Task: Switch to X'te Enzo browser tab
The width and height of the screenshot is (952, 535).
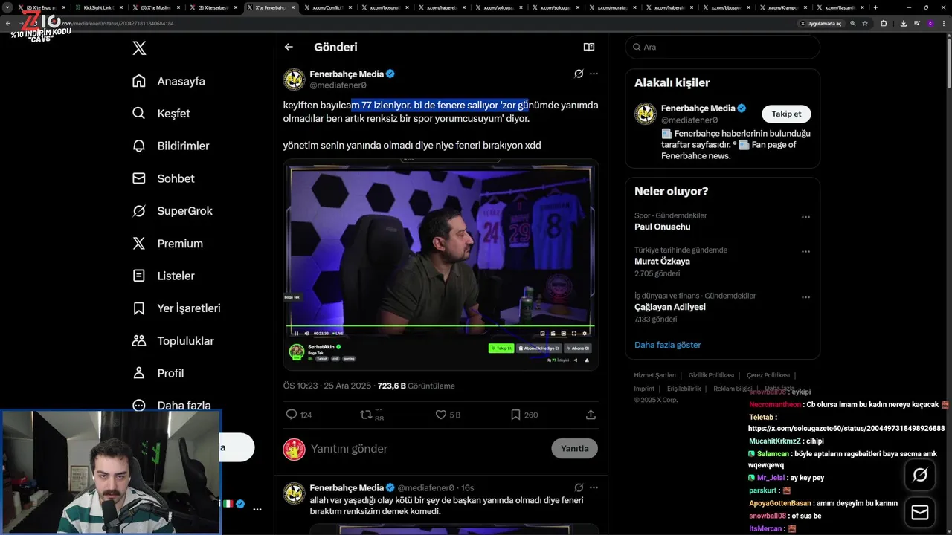Action: pyautogui.click(x=41, y=7)
